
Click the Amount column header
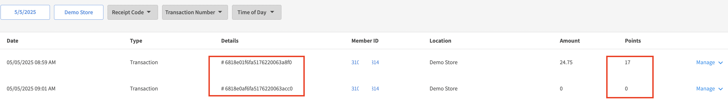click(569, 41)
